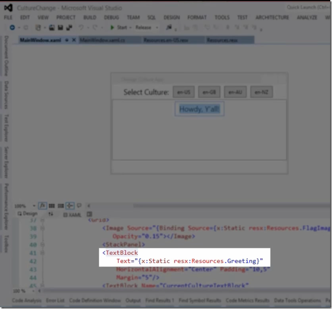The height and width of the screenshot is (309, 332).
Task: Open the Release configuration dropdown
Action: (x=157, y=28)
